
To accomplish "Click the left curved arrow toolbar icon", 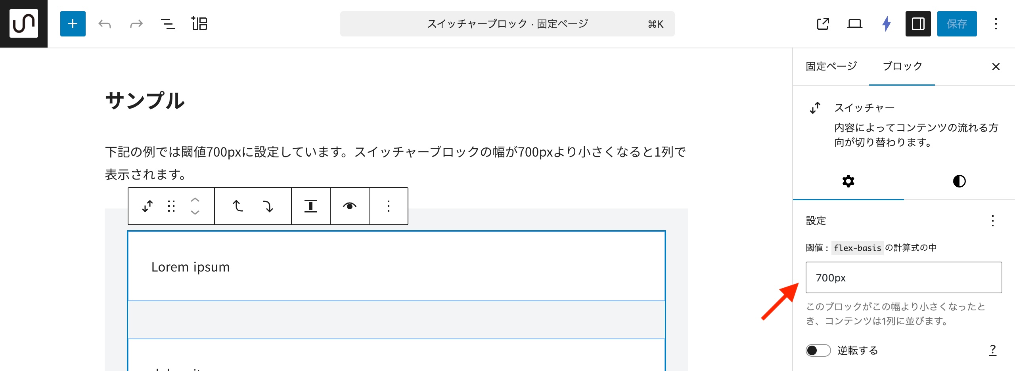I will pyautogui.click(x=237, y=206).
